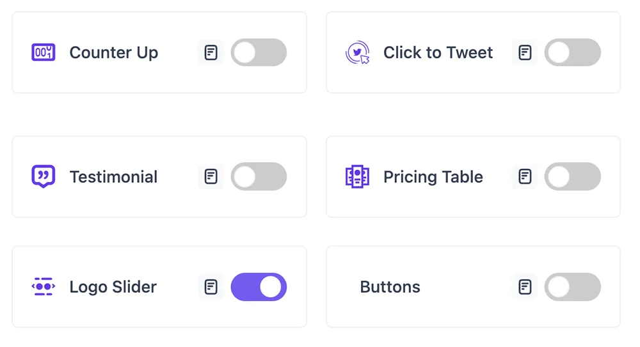640x347 pixels.
Task: Click the Logo Slider block icon
Action: tap(44, 287)
